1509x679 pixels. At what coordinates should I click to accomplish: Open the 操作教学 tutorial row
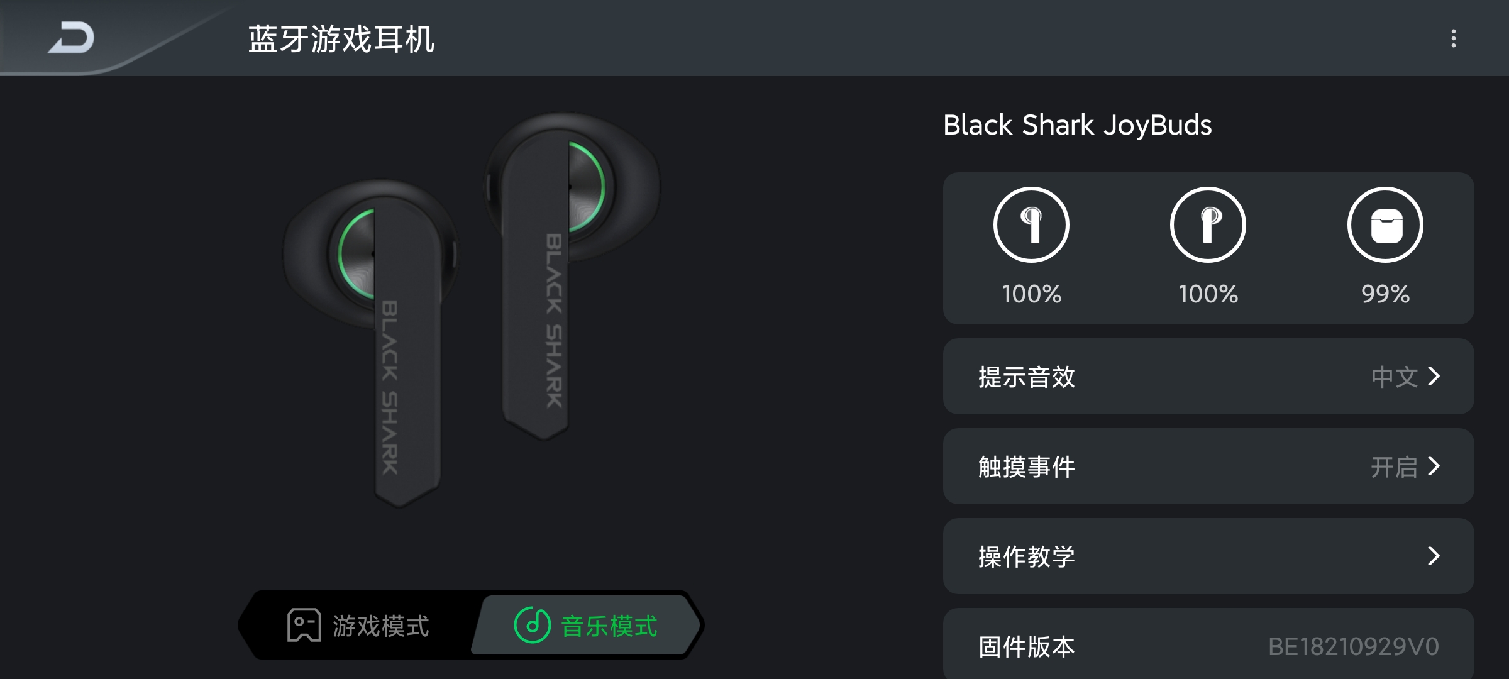[1208, 556]
